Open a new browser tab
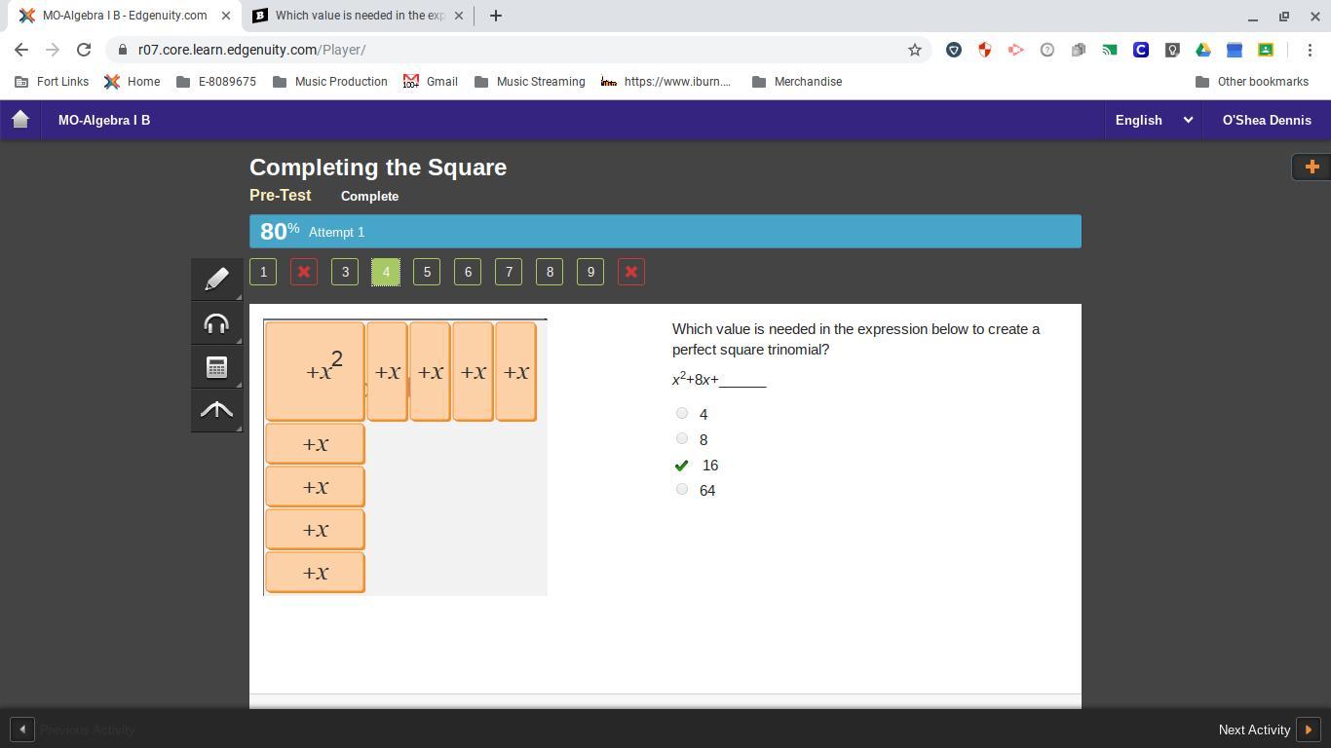Image resolution: width=1331 pixels, height=748 pixels. tap(495, 16)
